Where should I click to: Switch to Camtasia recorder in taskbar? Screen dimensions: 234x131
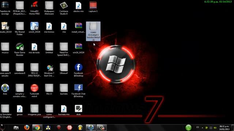point(102,128)
